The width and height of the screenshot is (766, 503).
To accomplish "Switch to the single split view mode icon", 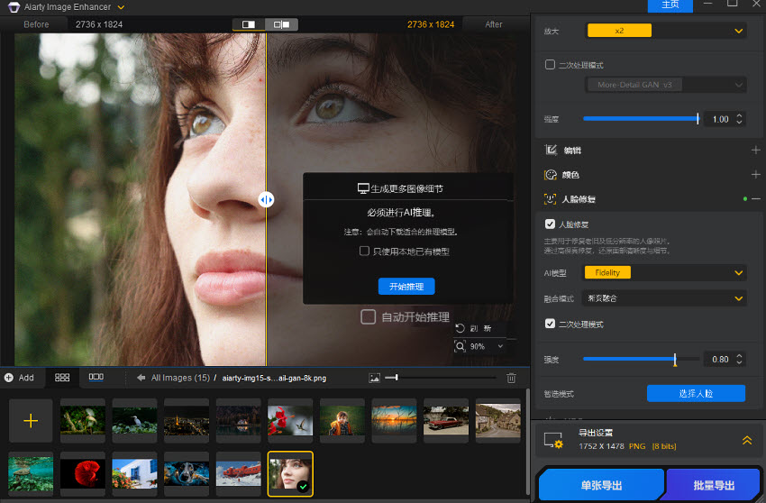I will (x=249, y=24).
